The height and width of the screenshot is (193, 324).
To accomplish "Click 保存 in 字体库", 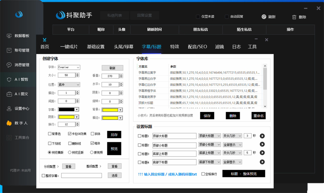I will [x=207, y=116].
